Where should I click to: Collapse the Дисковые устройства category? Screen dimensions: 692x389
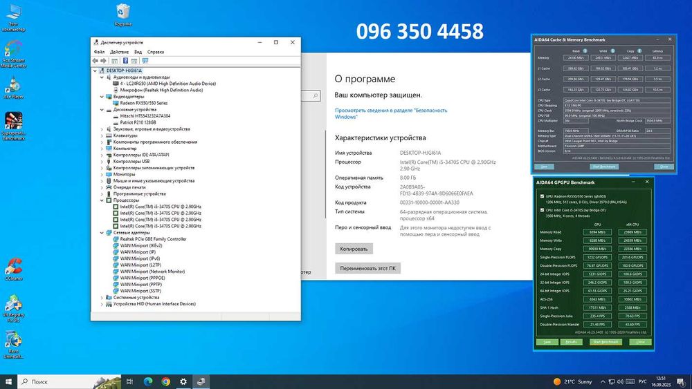pos(102,110)
